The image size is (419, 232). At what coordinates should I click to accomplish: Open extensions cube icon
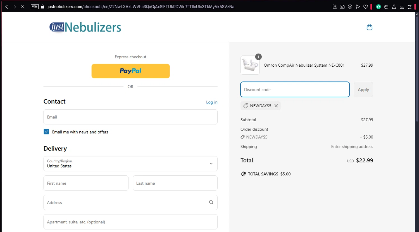click(386, 7)
